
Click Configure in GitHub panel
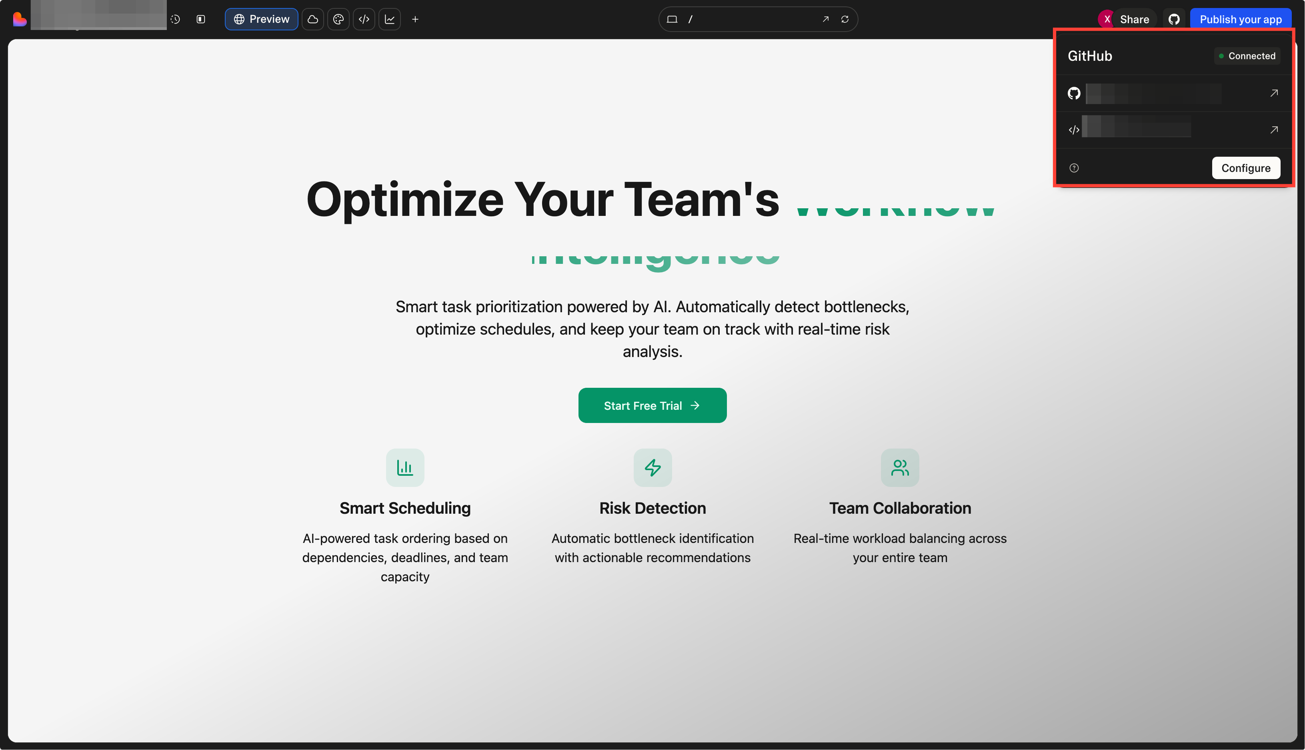tap(1246, 168)
